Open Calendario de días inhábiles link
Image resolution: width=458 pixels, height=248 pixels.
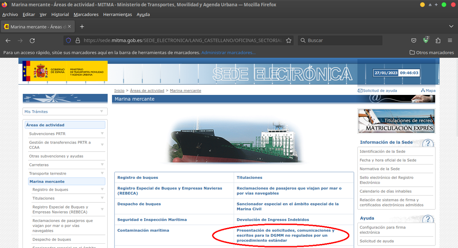click(x=386, y=191)
